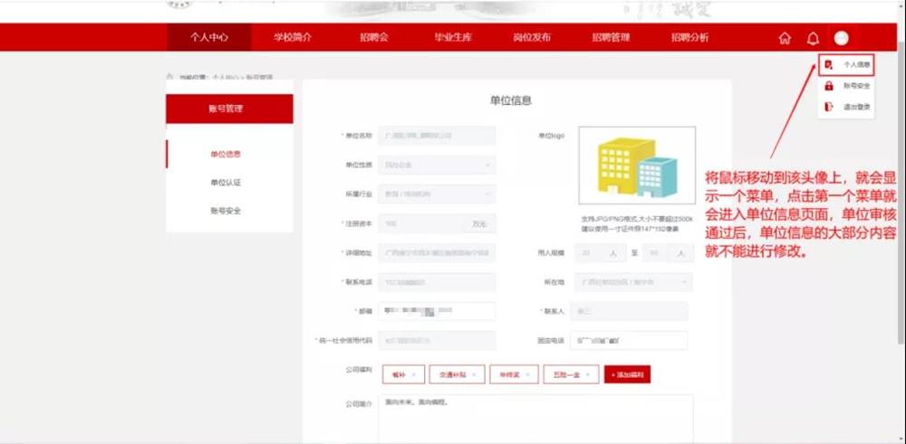The image size is (906, 444).
Task: Click the 个人信息 document icon in menu
Action: [x=829, y=65]
